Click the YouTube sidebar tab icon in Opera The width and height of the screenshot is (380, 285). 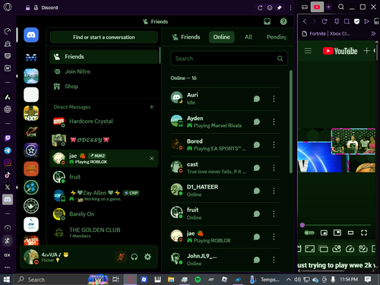(317, 7)
